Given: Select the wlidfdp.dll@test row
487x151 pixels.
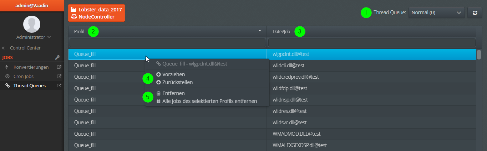Looking at the screenshot, I should click(x=272, y=88).
